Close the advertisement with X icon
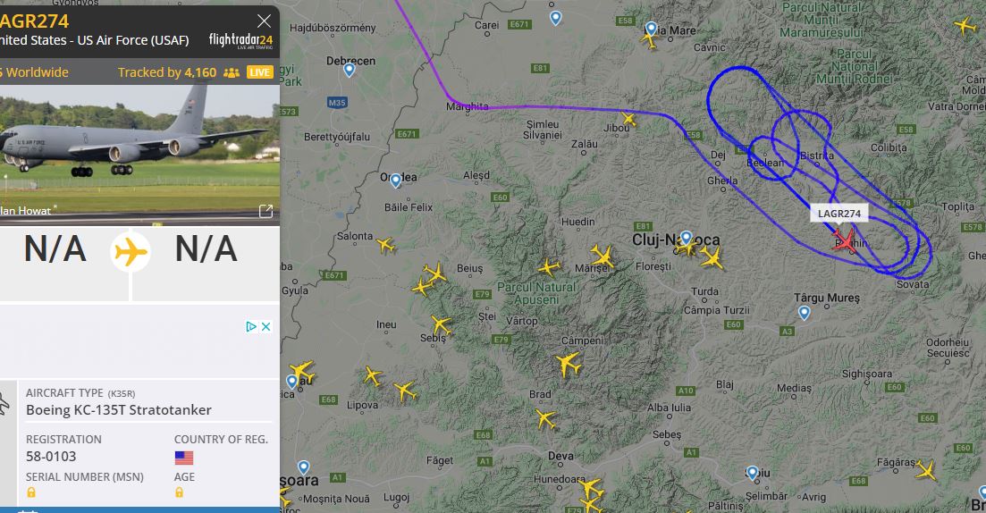 tap(266, 326)
